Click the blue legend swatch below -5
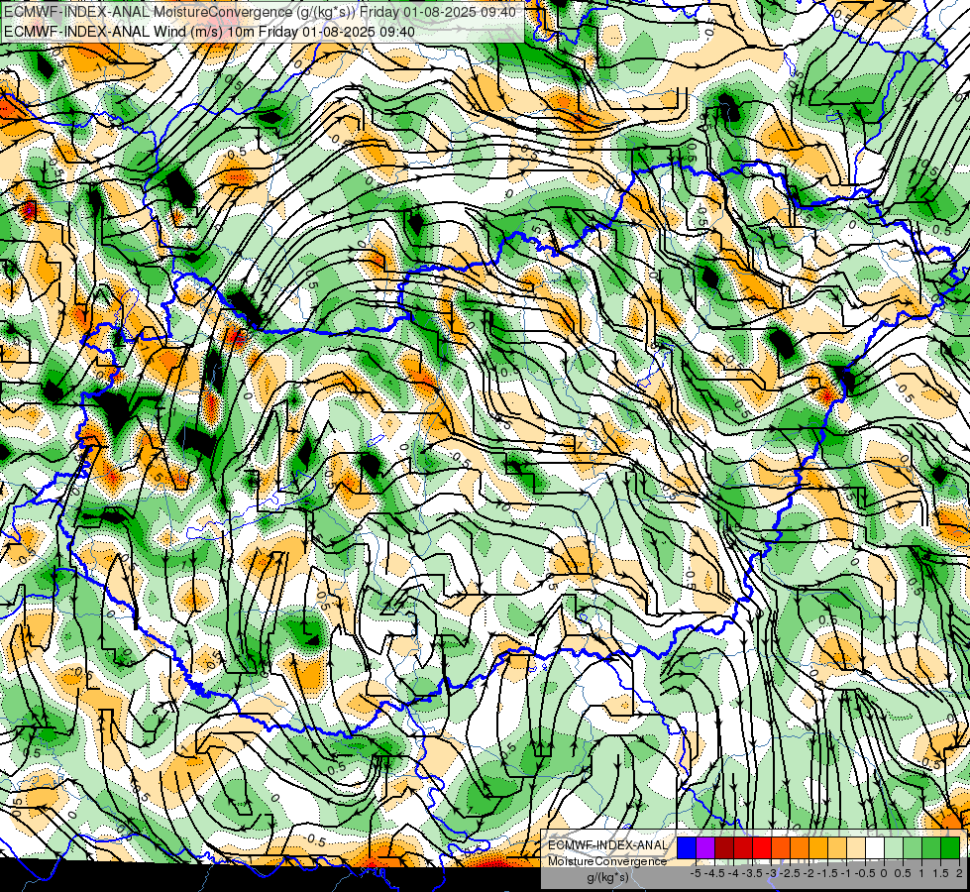This screenshot has height=892, width=970. 687,848
